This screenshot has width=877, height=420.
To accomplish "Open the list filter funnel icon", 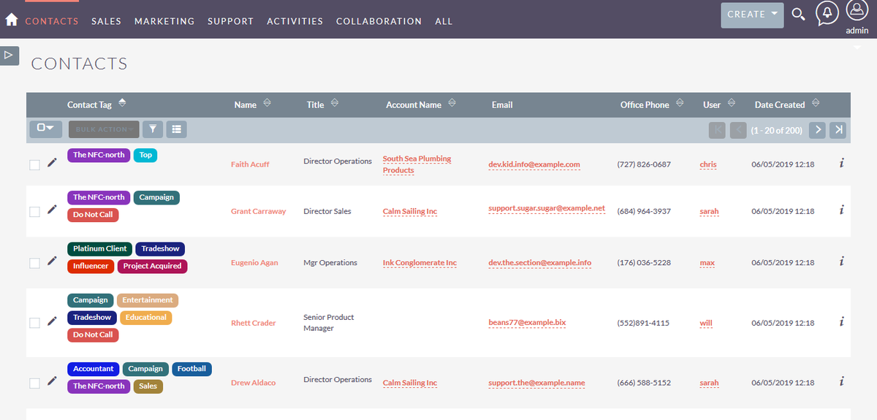I will 153,129.
